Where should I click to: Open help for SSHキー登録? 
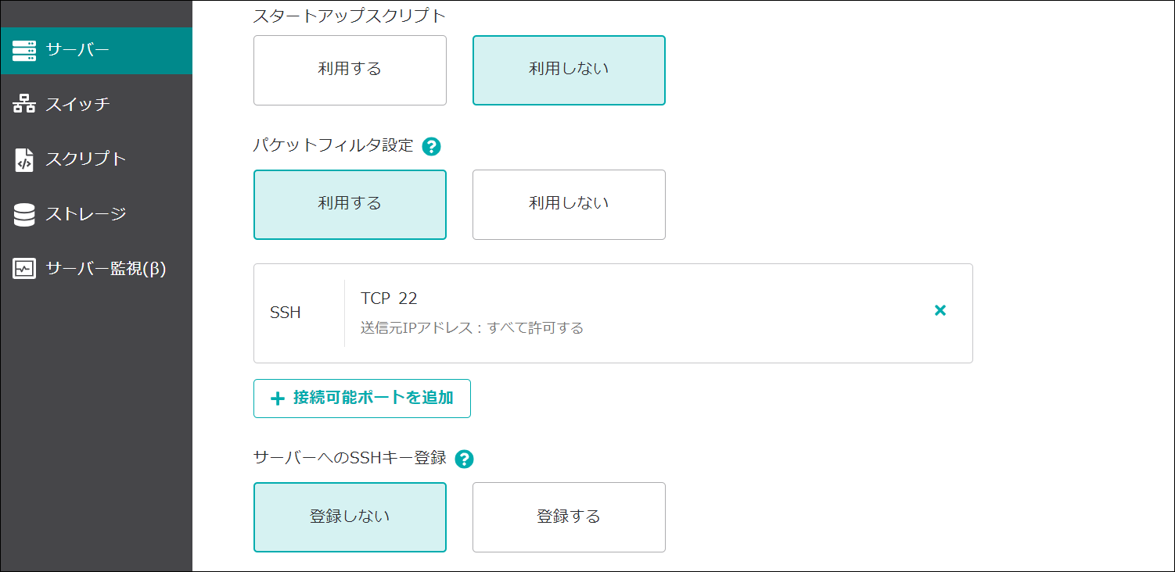point(465,459)
